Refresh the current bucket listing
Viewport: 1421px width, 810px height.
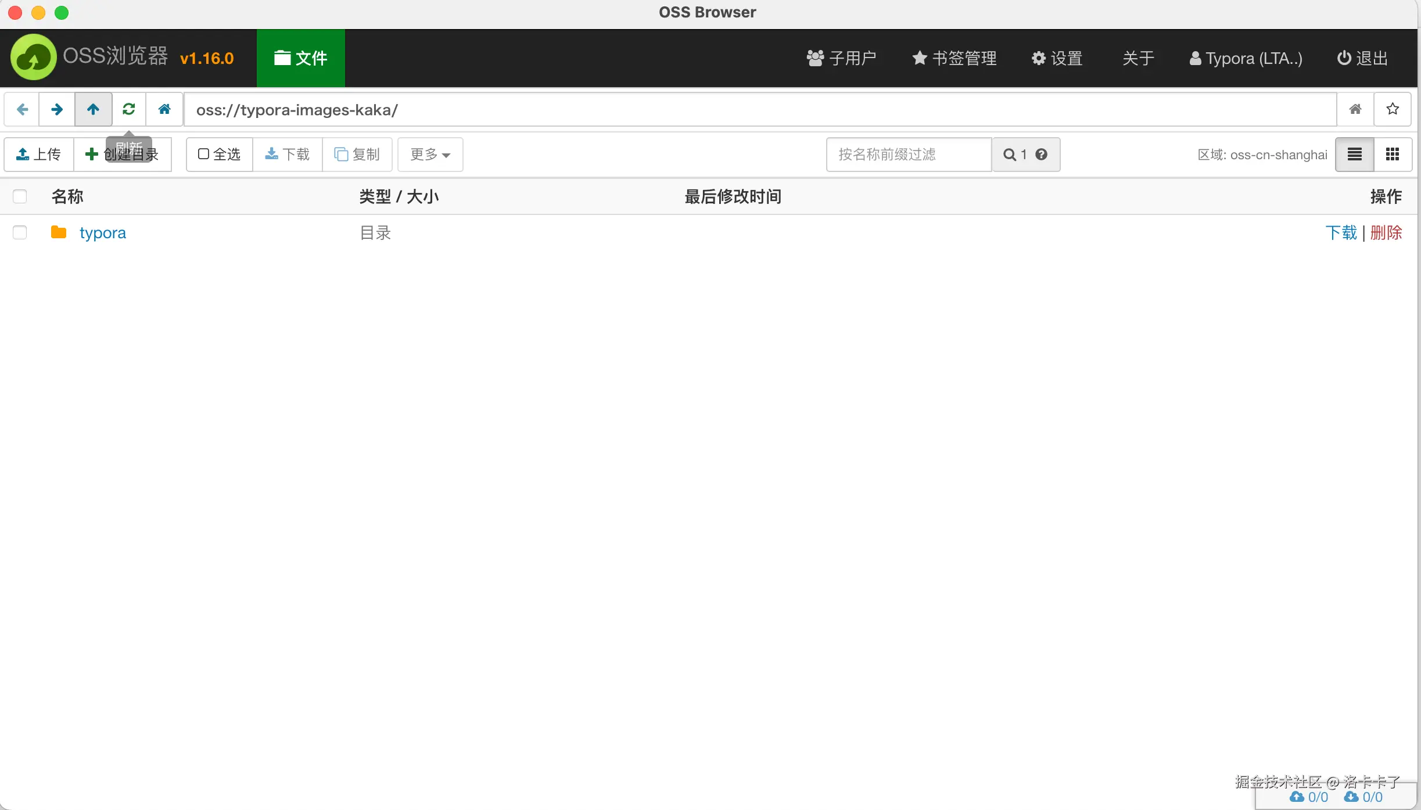[x=129, y=109]
